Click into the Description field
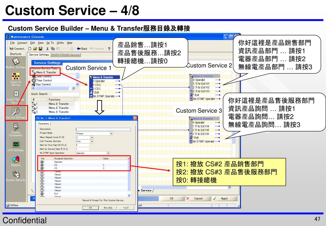 pos(103,129)
